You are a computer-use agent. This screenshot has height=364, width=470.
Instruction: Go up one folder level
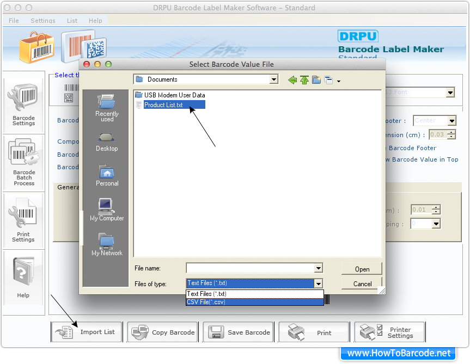coord(304,80)
